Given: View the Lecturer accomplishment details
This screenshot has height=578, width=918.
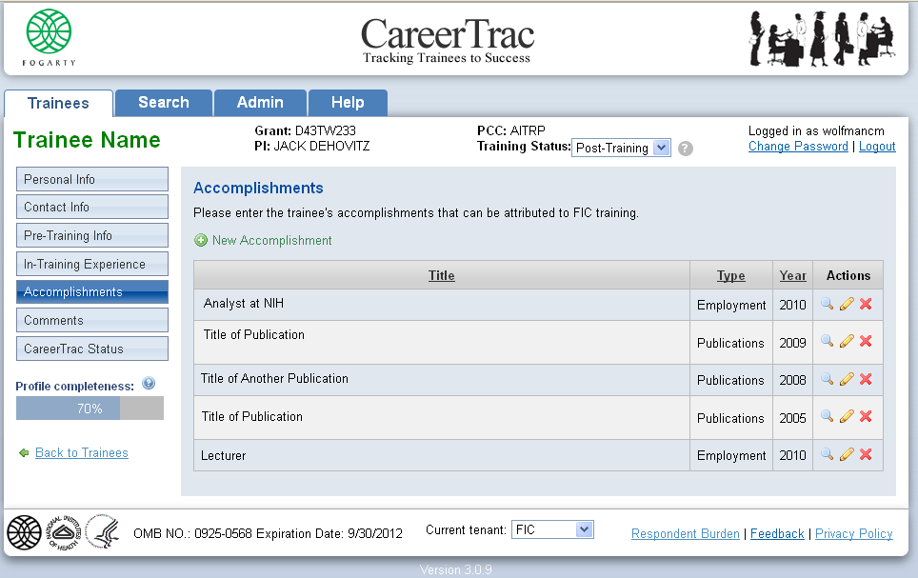Looking at the screenshot, I should click(x=827, y=454).
